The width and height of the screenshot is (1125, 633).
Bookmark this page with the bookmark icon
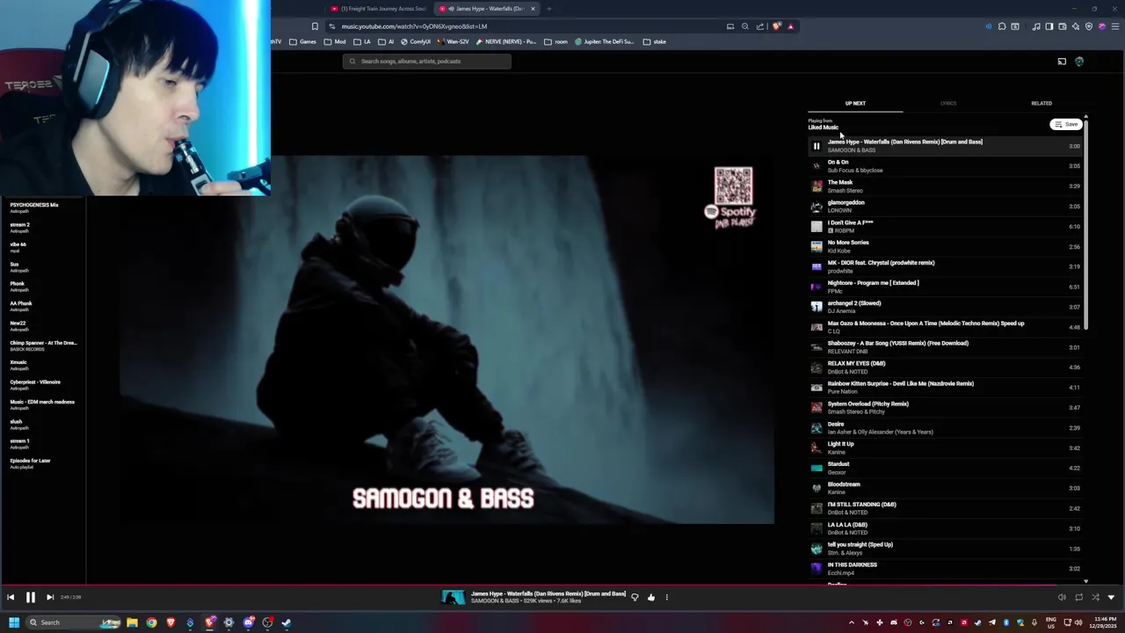pos(315,26)
